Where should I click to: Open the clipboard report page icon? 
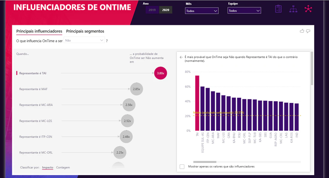278,9
